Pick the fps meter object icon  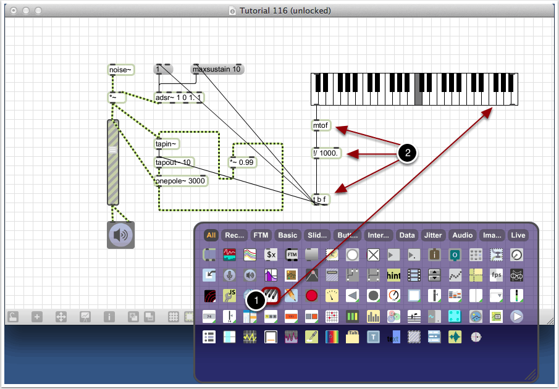point(495,275)
